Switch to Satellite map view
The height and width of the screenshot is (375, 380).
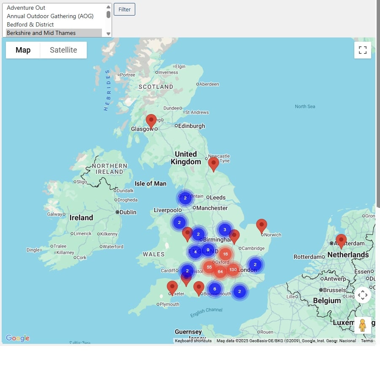pyautogui.click(x=63, y=50)
